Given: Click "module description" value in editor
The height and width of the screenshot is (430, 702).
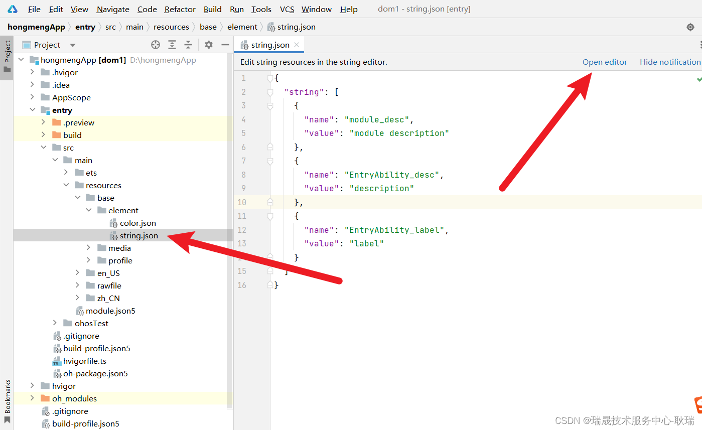Looking at the screenshot, I should [x=399, y=133].
